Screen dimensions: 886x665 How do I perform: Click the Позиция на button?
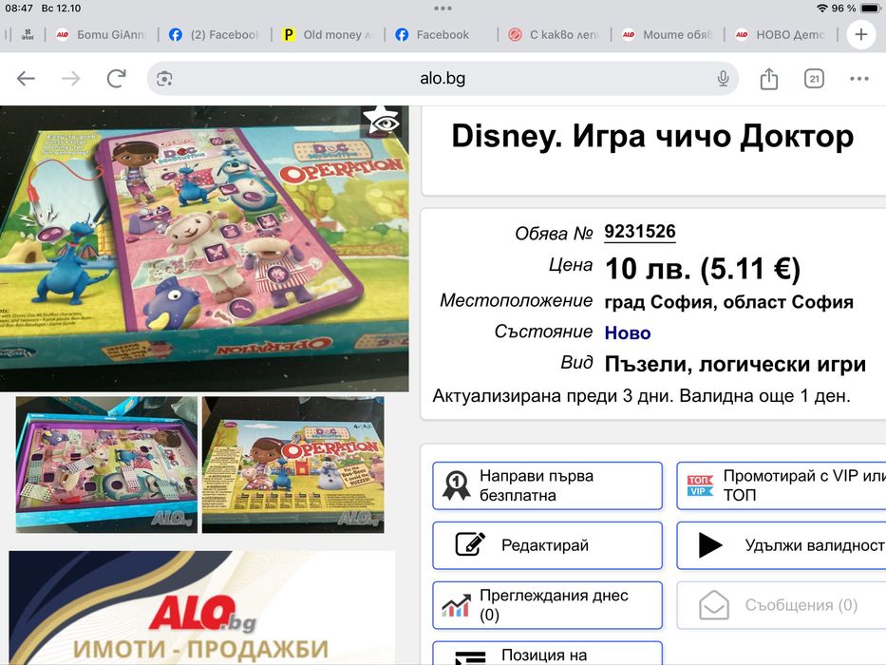(548, 654)
